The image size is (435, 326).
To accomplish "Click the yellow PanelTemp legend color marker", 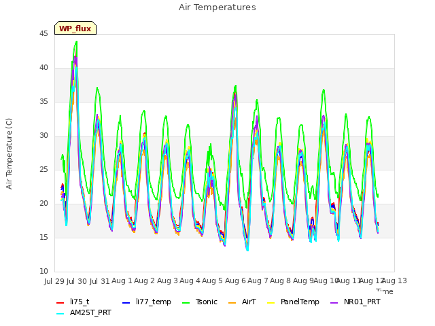I will tap(271, 303).
